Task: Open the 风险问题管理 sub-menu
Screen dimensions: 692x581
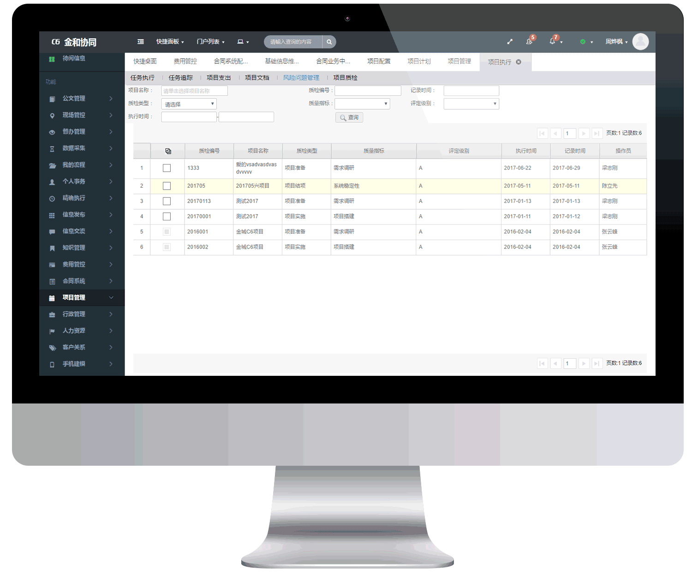Action: (301, 78)
